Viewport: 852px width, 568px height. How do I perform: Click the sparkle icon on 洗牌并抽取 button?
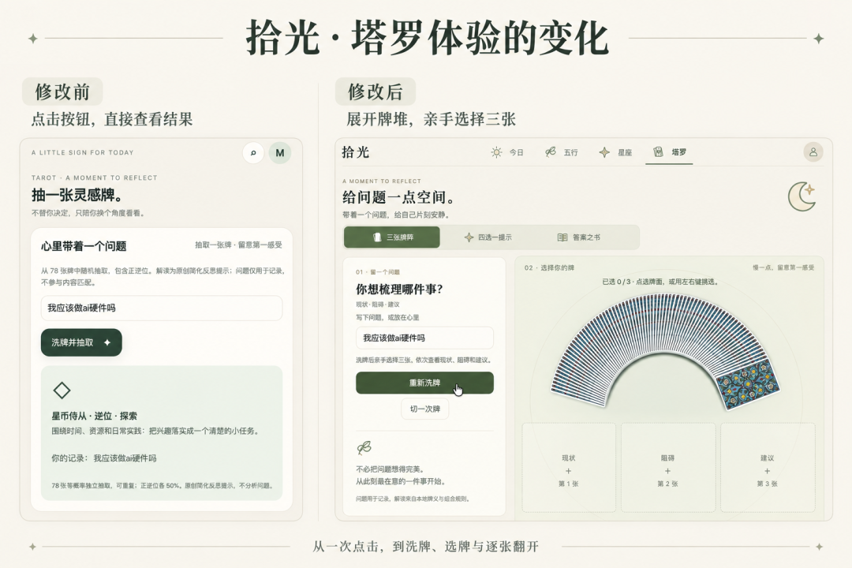pyautogui.click(x=107, y=342)
